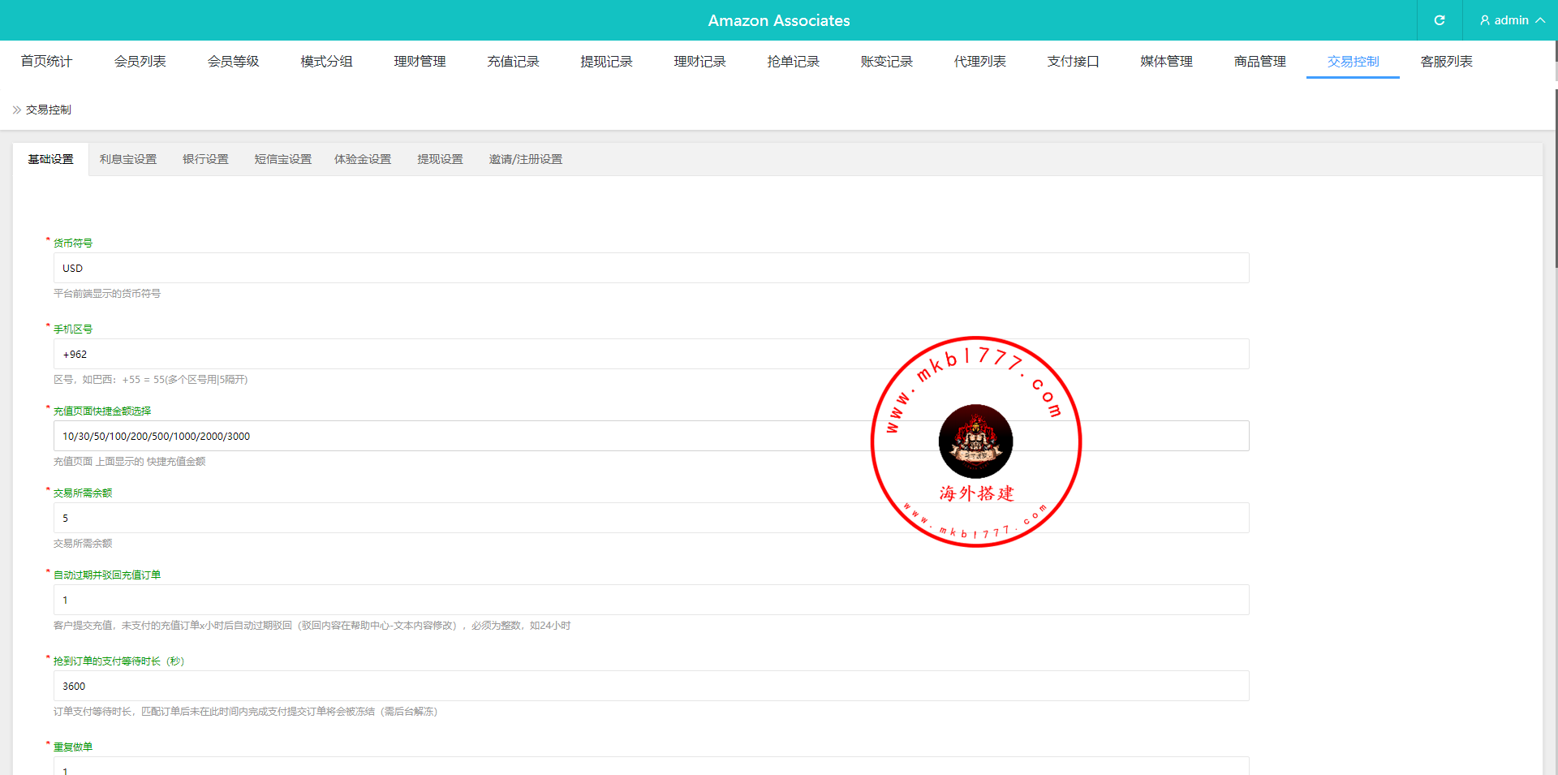Click the breadcrumb chevron icon beside 交易控制
The image size is (1558, 775).
tap(16, 110)
